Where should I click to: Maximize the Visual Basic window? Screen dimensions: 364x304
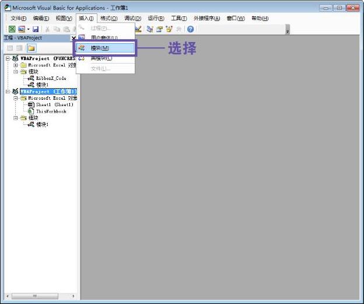coord(339,8)
